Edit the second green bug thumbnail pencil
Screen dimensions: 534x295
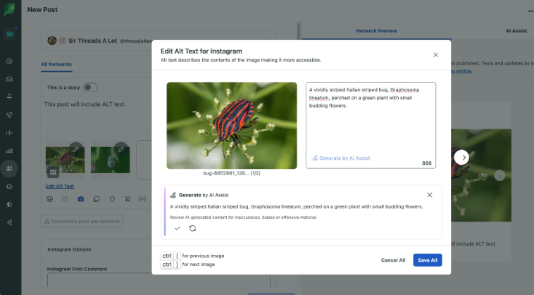tap(120, 149)
